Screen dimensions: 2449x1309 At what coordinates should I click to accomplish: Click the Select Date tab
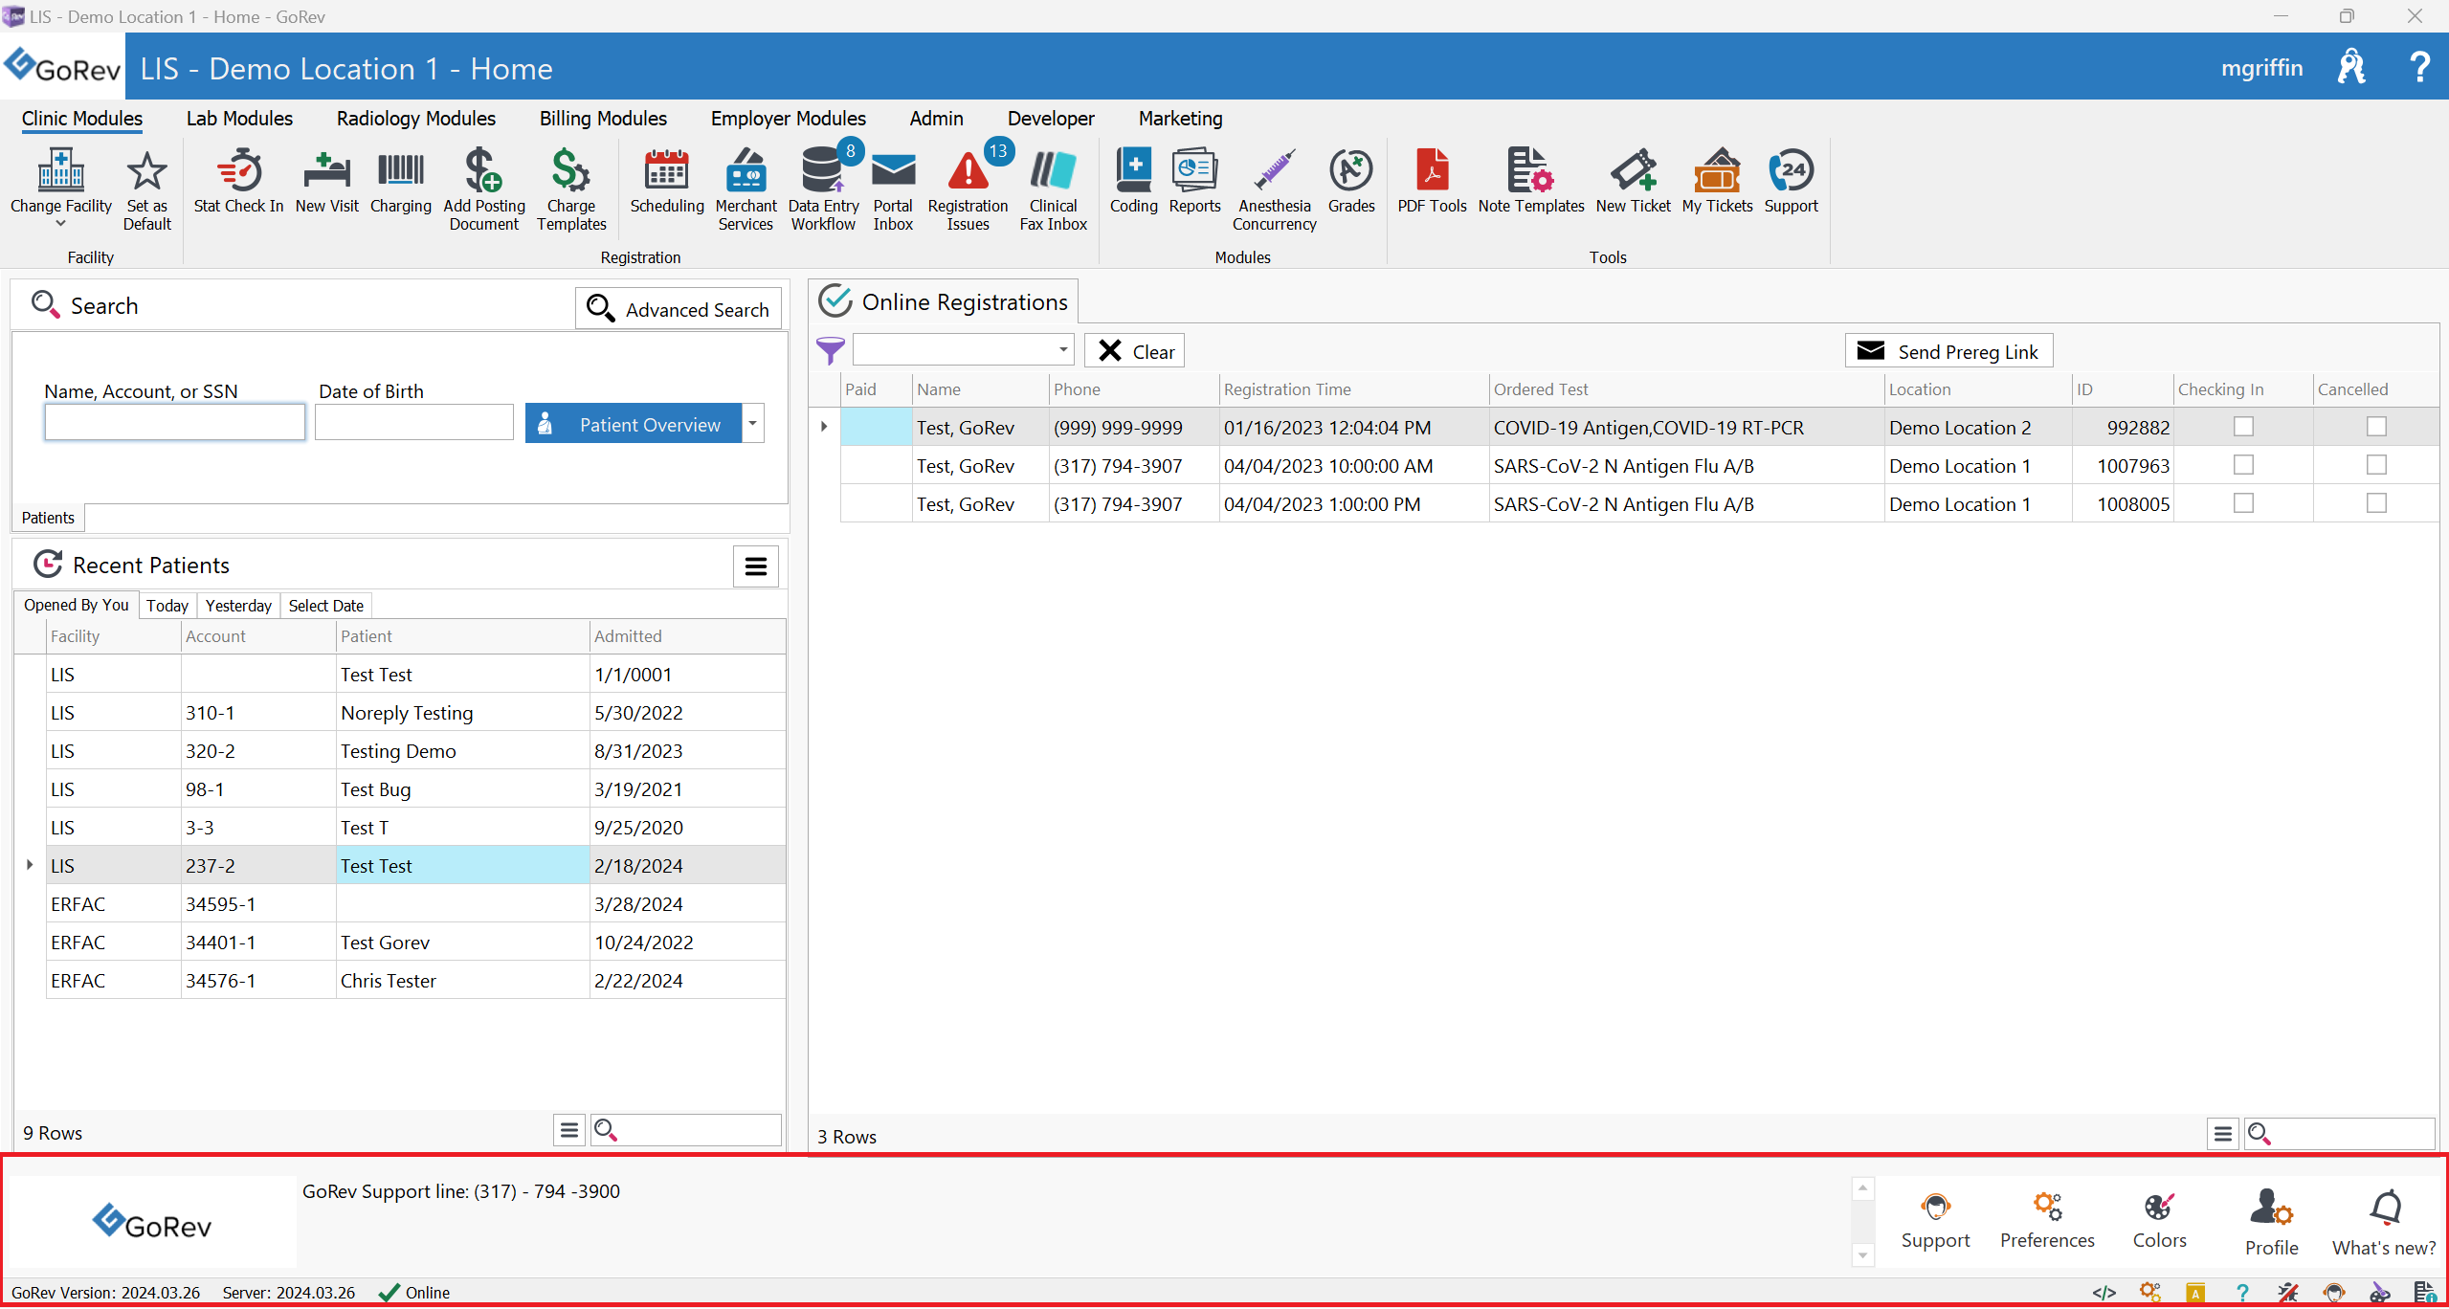pyautogui.click(x=326, y=606)
